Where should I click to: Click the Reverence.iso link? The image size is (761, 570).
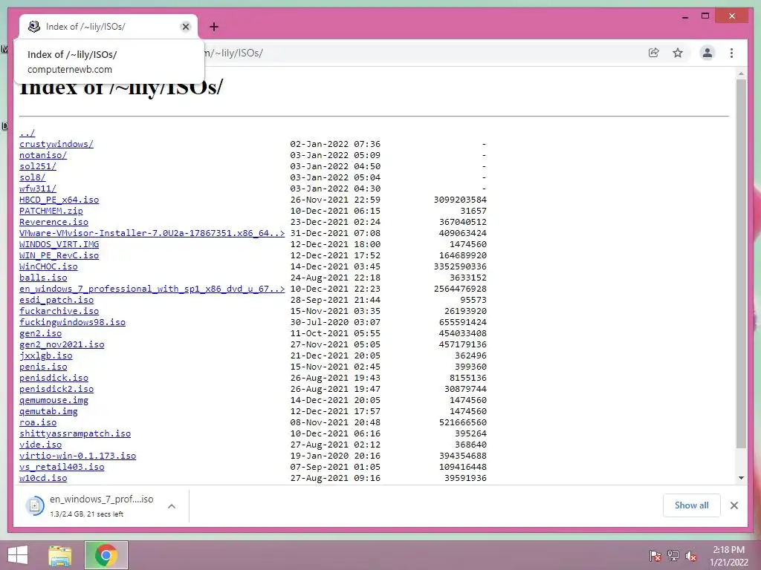click(x=54, y=222)
